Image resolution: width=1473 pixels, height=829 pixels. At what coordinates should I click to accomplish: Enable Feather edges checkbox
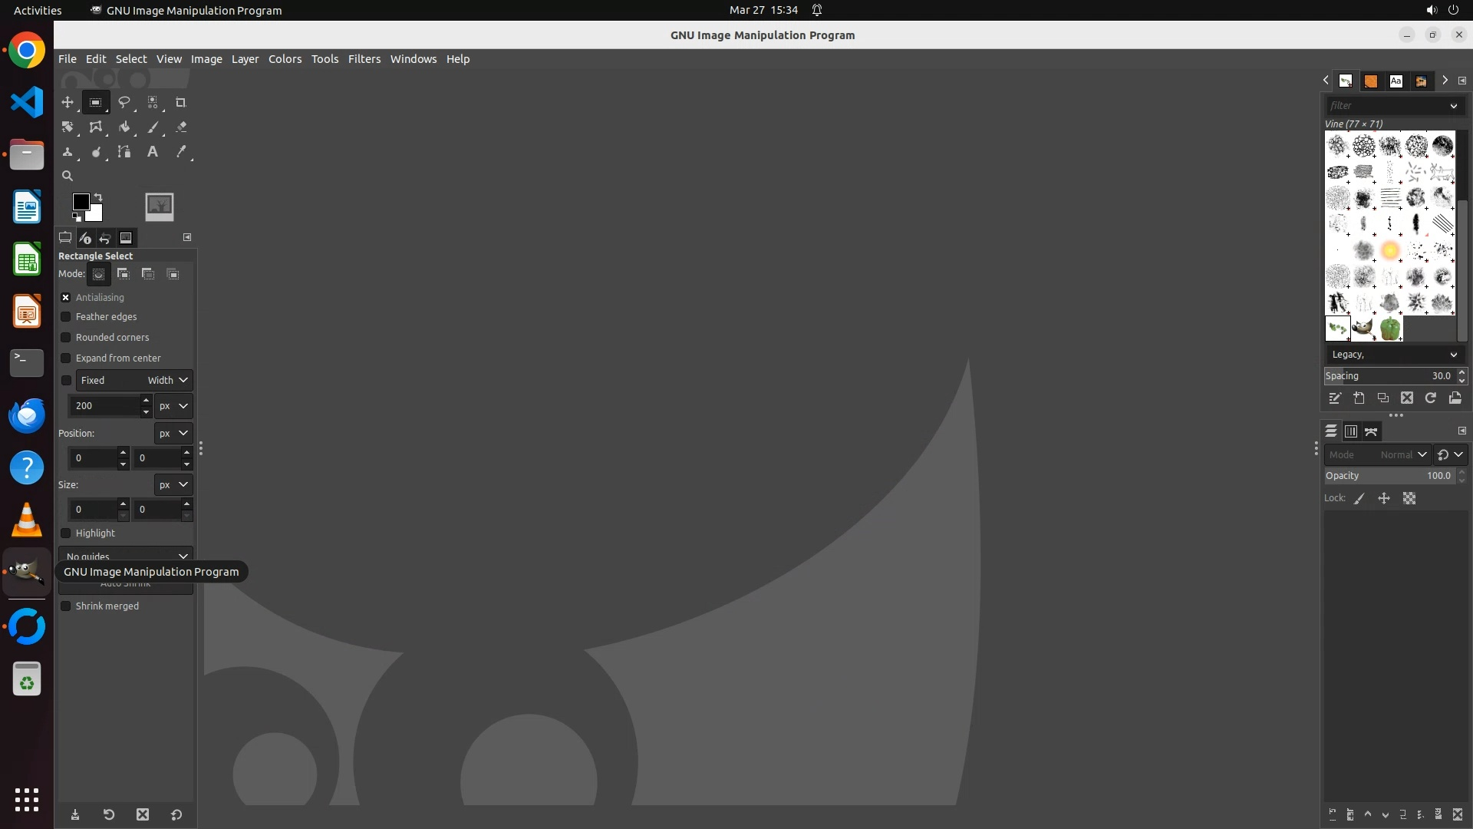click(66, 317)
